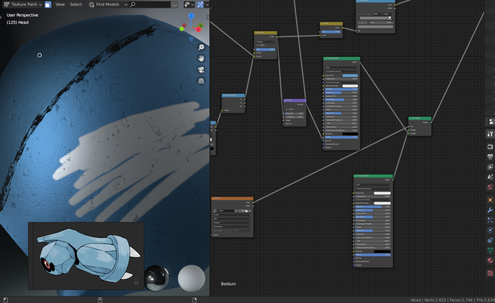This screenshot has width=495, height=303.
Task: Expand the viewport toolbar left-edge arrow
Action: pyautogui.click(x=1, y=17)
